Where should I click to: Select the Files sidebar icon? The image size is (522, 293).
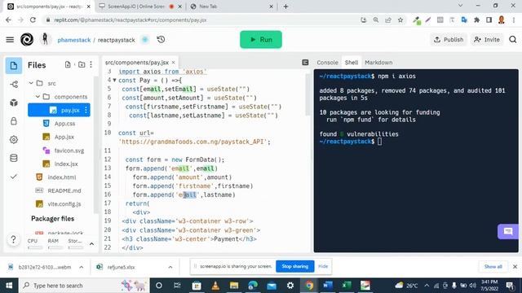pyautogui.click(x=14, y=65)
